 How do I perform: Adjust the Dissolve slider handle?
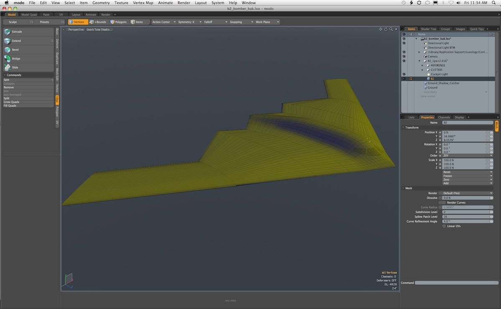coord(491,198)
